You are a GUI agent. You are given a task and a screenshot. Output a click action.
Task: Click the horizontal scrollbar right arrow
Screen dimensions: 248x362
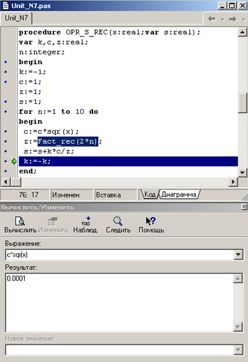pyautogui.click(x=233, y=182)
